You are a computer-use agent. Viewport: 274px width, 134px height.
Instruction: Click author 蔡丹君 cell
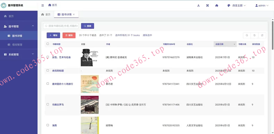click(x=109, y=84)
